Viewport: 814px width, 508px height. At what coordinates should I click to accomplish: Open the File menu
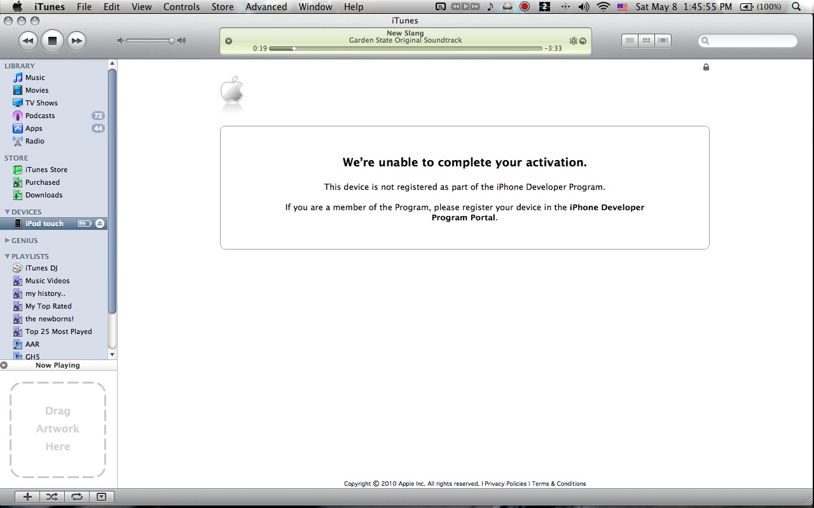(84, 7)
